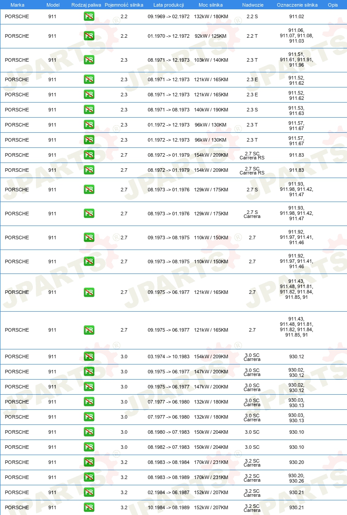Screen dimensions: 347x515
Task: Click the production dates 01.1970 -> 12.1972
Action: click(x=169, y=36)
